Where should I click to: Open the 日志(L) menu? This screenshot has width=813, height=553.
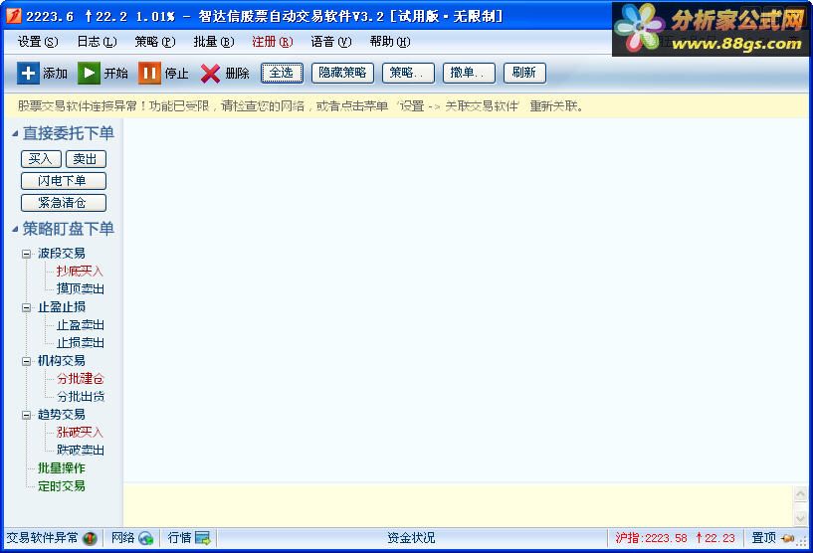pos(97,42)
